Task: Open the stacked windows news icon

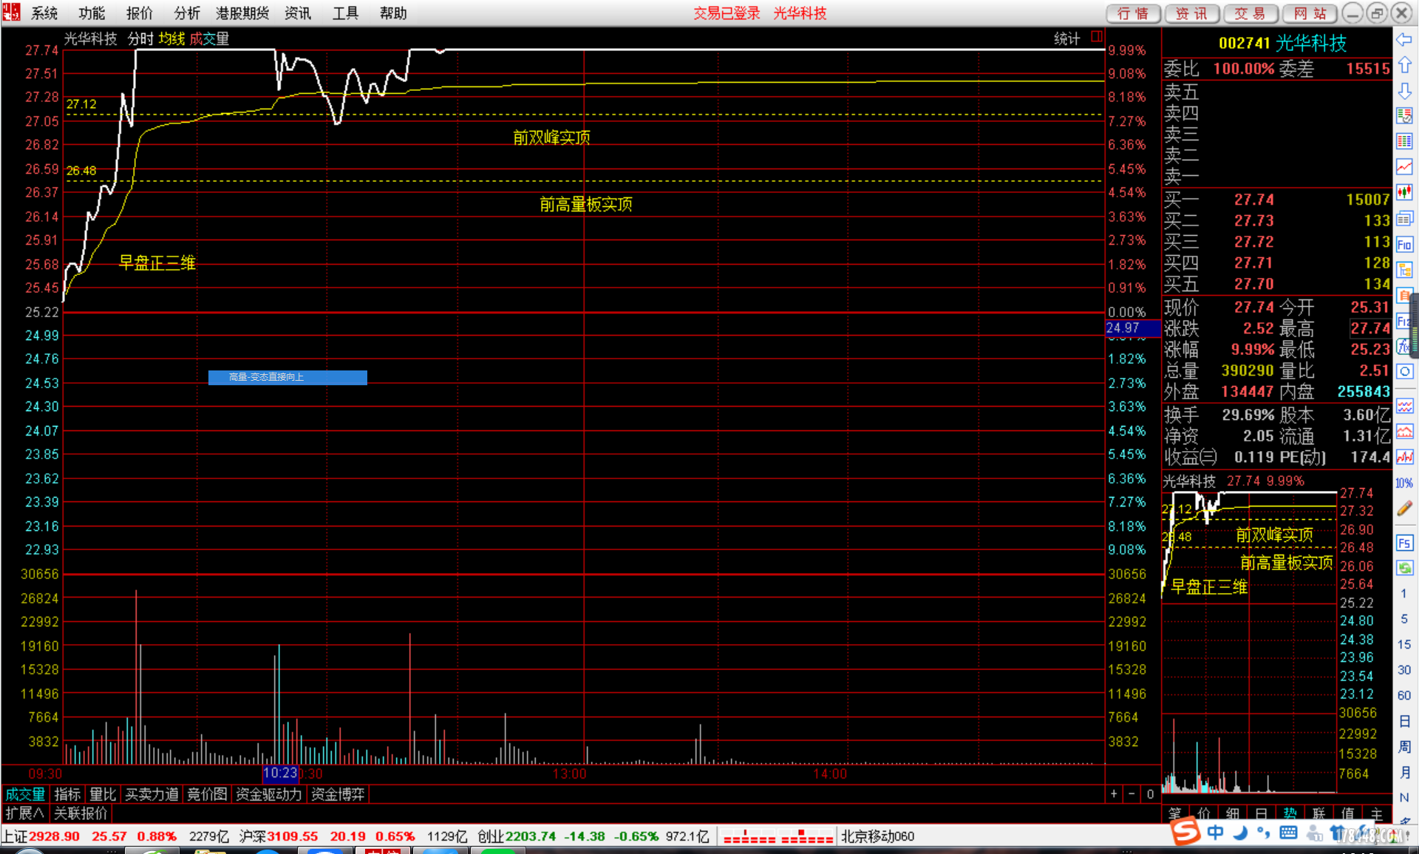Action: click(x=1404, y=219)
